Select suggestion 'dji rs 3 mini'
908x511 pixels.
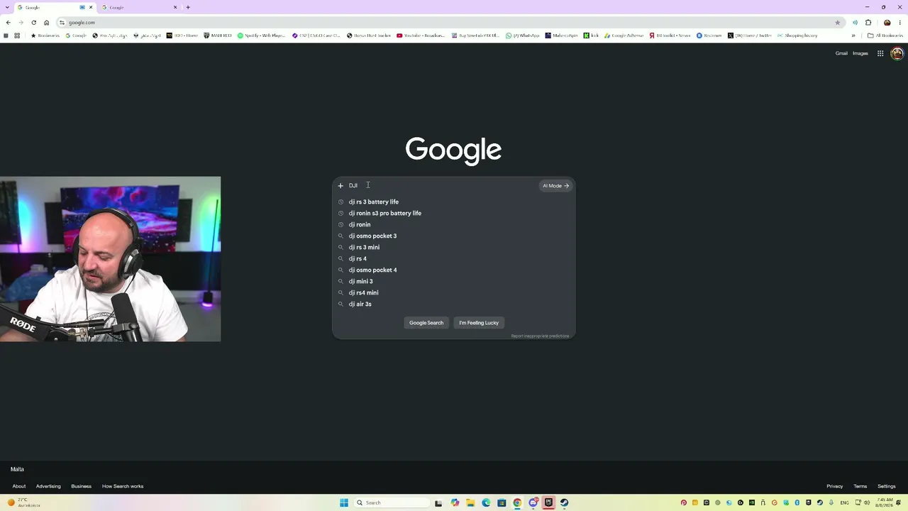(454, 247)
